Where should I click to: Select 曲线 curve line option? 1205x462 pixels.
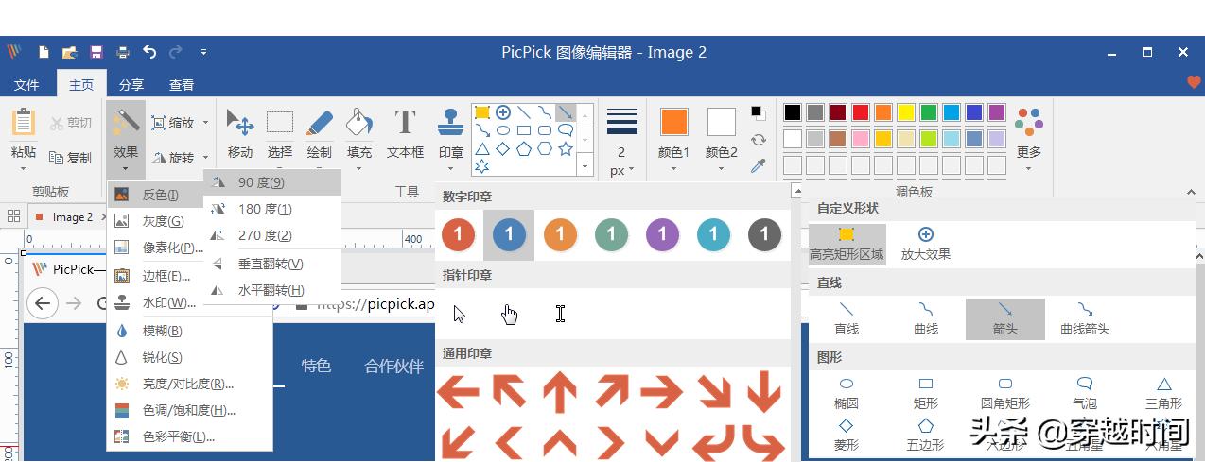(926, 318)
